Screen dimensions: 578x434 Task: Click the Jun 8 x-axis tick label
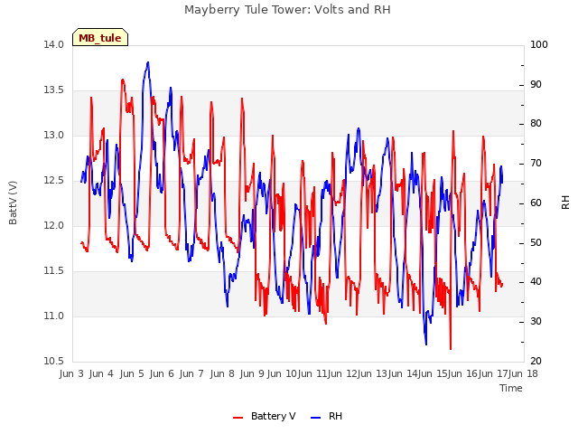tap(222, 373)
